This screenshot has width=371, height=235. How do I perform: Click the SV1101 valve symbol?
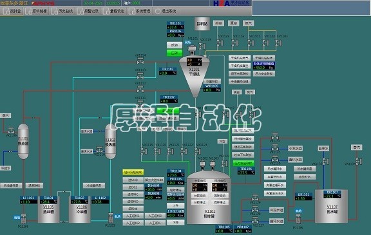(250, 43)
